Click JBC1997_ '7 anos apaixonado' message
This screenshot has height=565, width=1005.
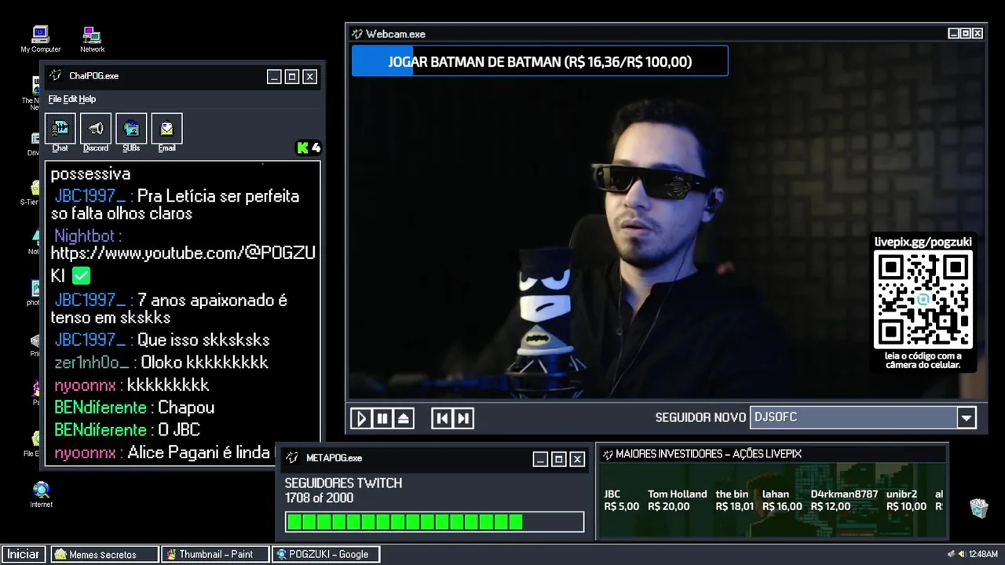170,308
